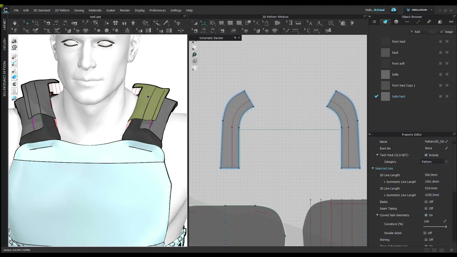Click the dctriaal username link
The width and height of the screenshot is (457, 257).
click(379, 10)
